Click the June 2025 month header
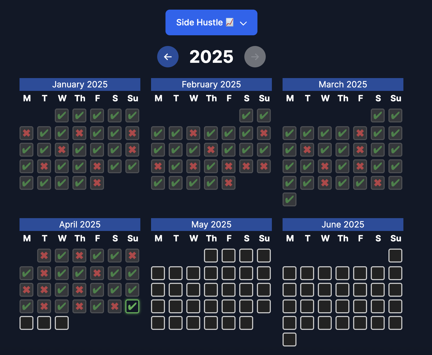This screenshot has width=432, height=355. click(x=343, y=225)
